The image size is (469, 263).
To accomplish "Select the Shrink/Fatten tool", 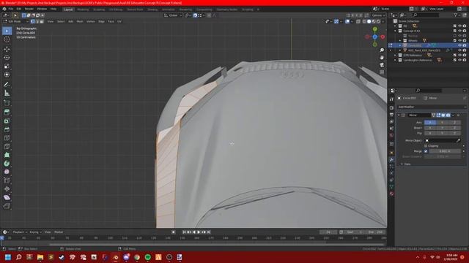I will pos(7,189).
